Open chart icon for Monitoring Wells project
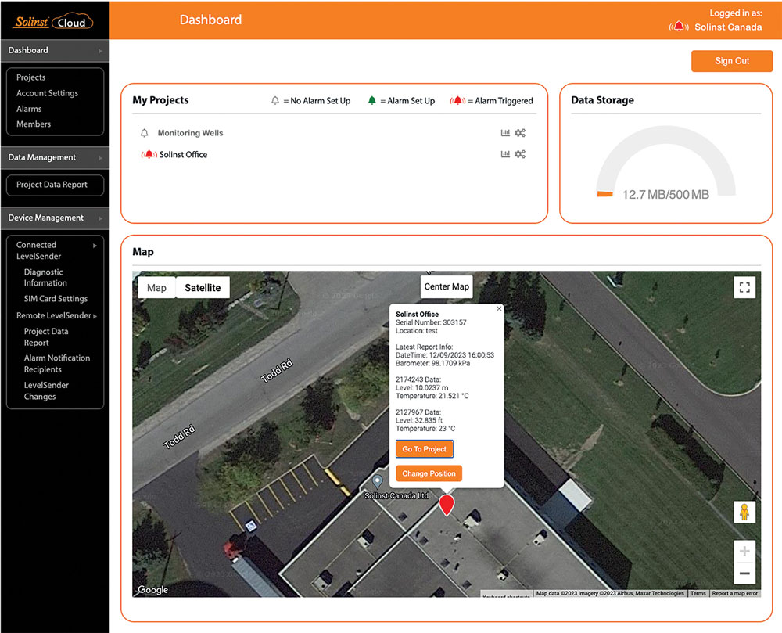 [505, 133]
